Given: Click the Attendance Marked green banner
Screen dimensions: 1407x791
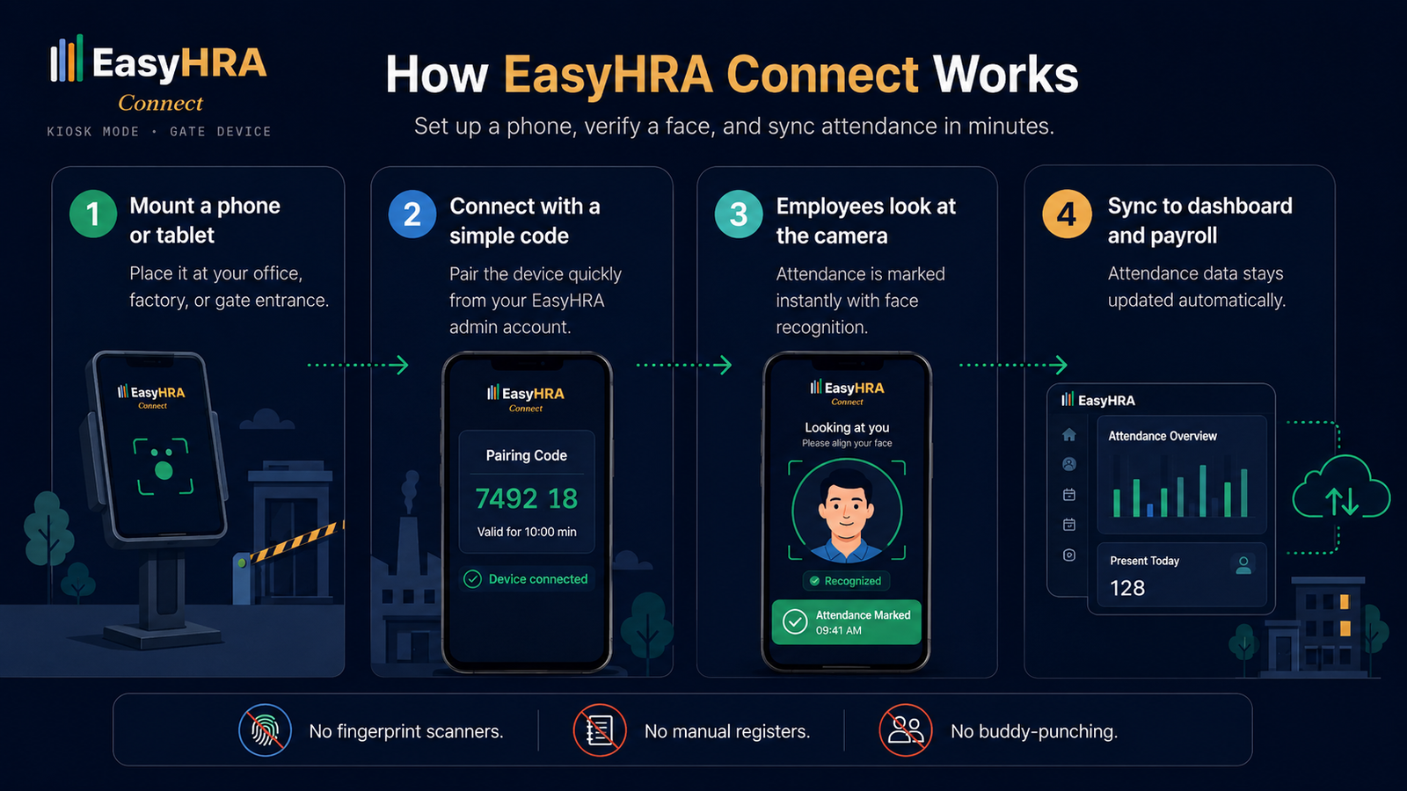Looking at the screenshot, I should [847, 622].
